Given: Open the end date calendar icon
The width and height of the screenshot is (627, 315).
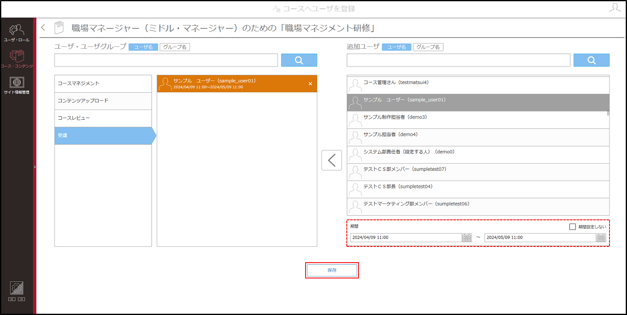Looking at the screenshot, I should tap(601, 238).
